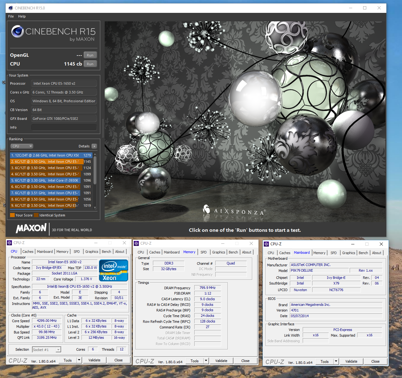Click the BIOS version 4701 value
The height and width of the screenshot is (378, 402).
pyautogui.click(x=336, y=311)
